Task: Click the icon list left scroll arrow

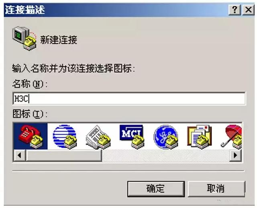Action: pos(20,155)
